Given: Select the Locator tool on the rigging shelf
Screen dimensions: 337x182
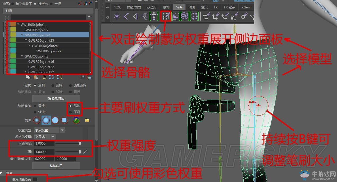Looking at the screenshot, I should [x=117, y=16].
